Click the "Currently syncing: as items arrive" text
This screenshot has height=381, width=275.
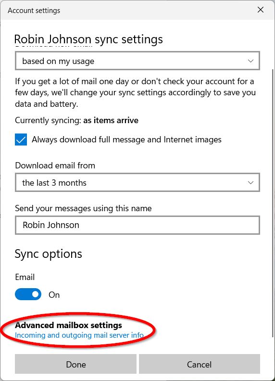76,120
